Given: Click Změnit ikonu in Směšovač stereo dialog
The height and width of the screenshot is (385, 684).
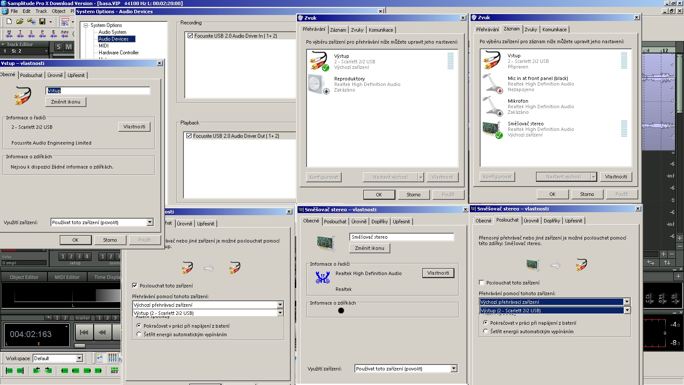Looking at the screenshot, I should (369, 248).
